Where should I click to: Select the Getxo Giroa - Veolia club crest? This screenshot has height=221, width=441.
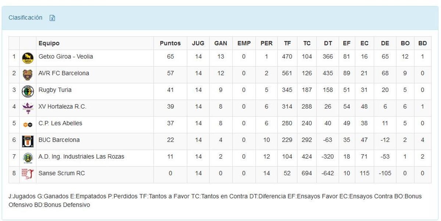pos(28,56)
